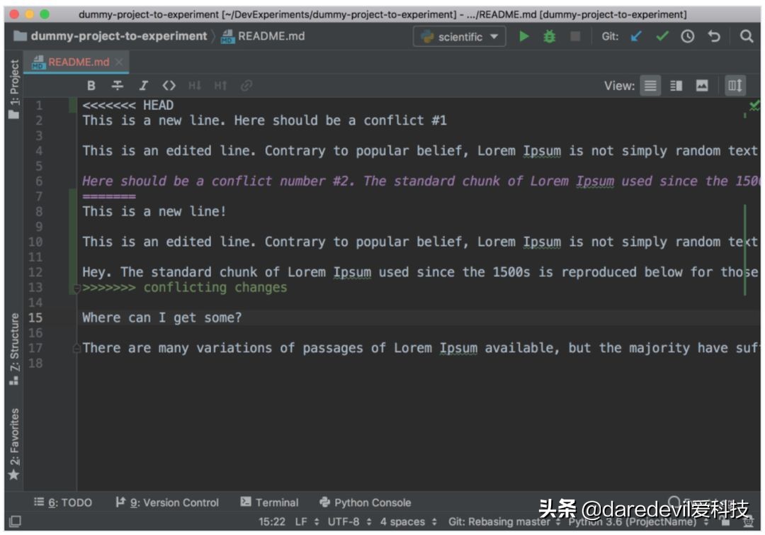Insert a hyperlink using the link icon

pos(246,85)
